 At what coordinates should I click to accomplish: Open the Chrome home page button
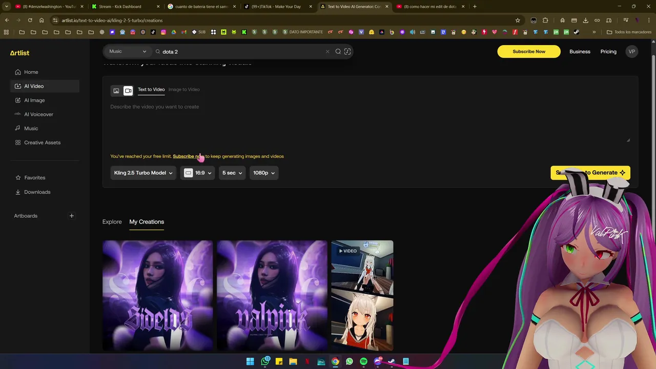(x=42, y=20)
